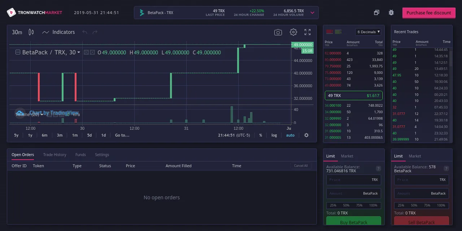Set chart range to 5y
Image resolution: width=462 pixels, height=231 pixels.
[16, 135]
